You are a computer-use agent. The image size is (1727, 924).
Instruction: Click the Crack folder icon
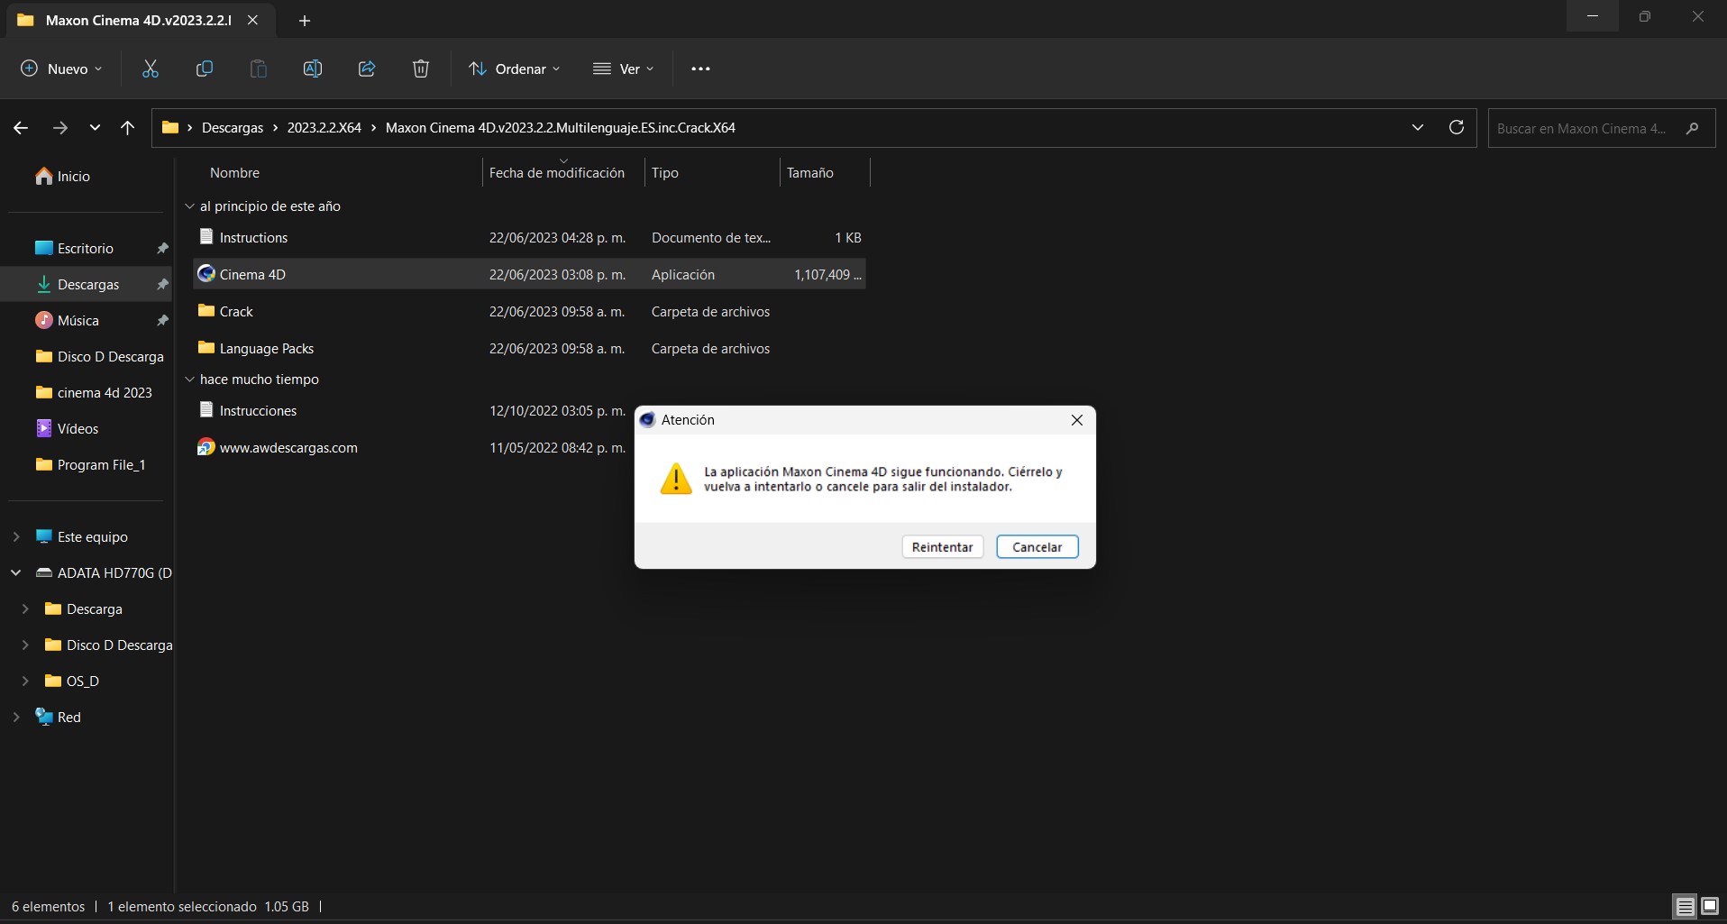click(206, 311)
